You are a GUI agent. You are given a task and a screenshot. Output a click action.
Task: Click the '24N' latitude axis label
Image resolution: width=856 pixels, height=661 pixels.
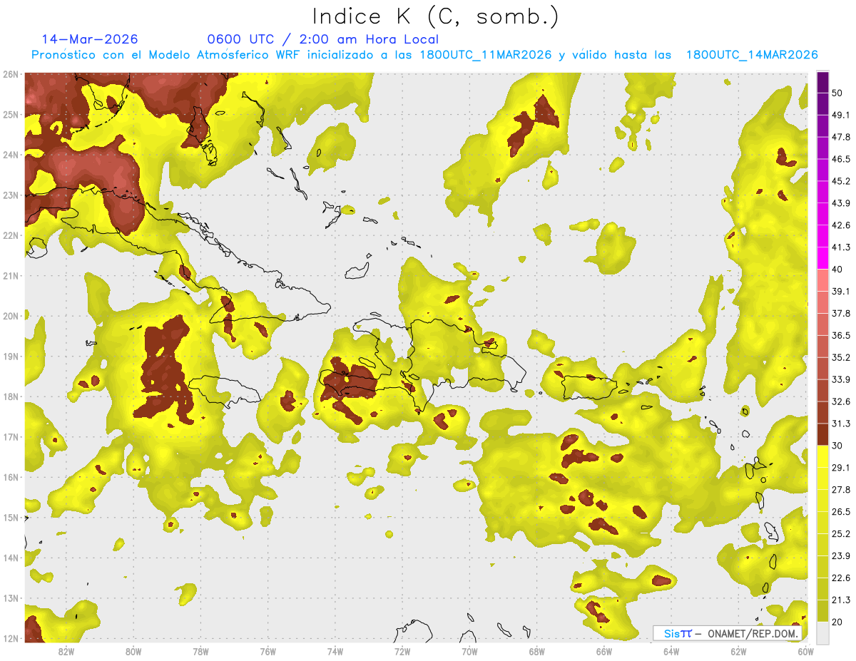[x=11, y=155]
